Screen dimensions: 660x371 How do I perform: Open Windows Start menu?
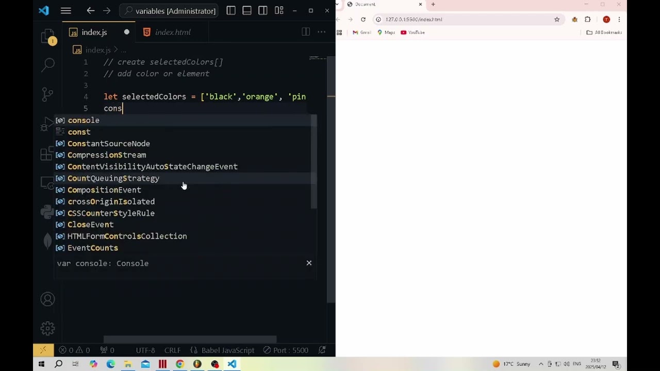click(x=41, y=364)
